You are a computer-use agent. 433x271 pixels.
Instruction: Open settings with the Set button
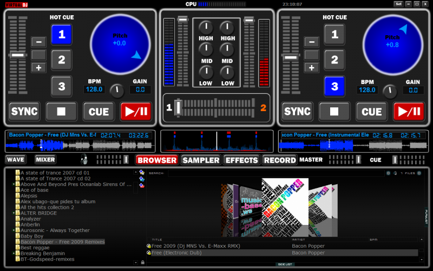[x=398, y=4]
